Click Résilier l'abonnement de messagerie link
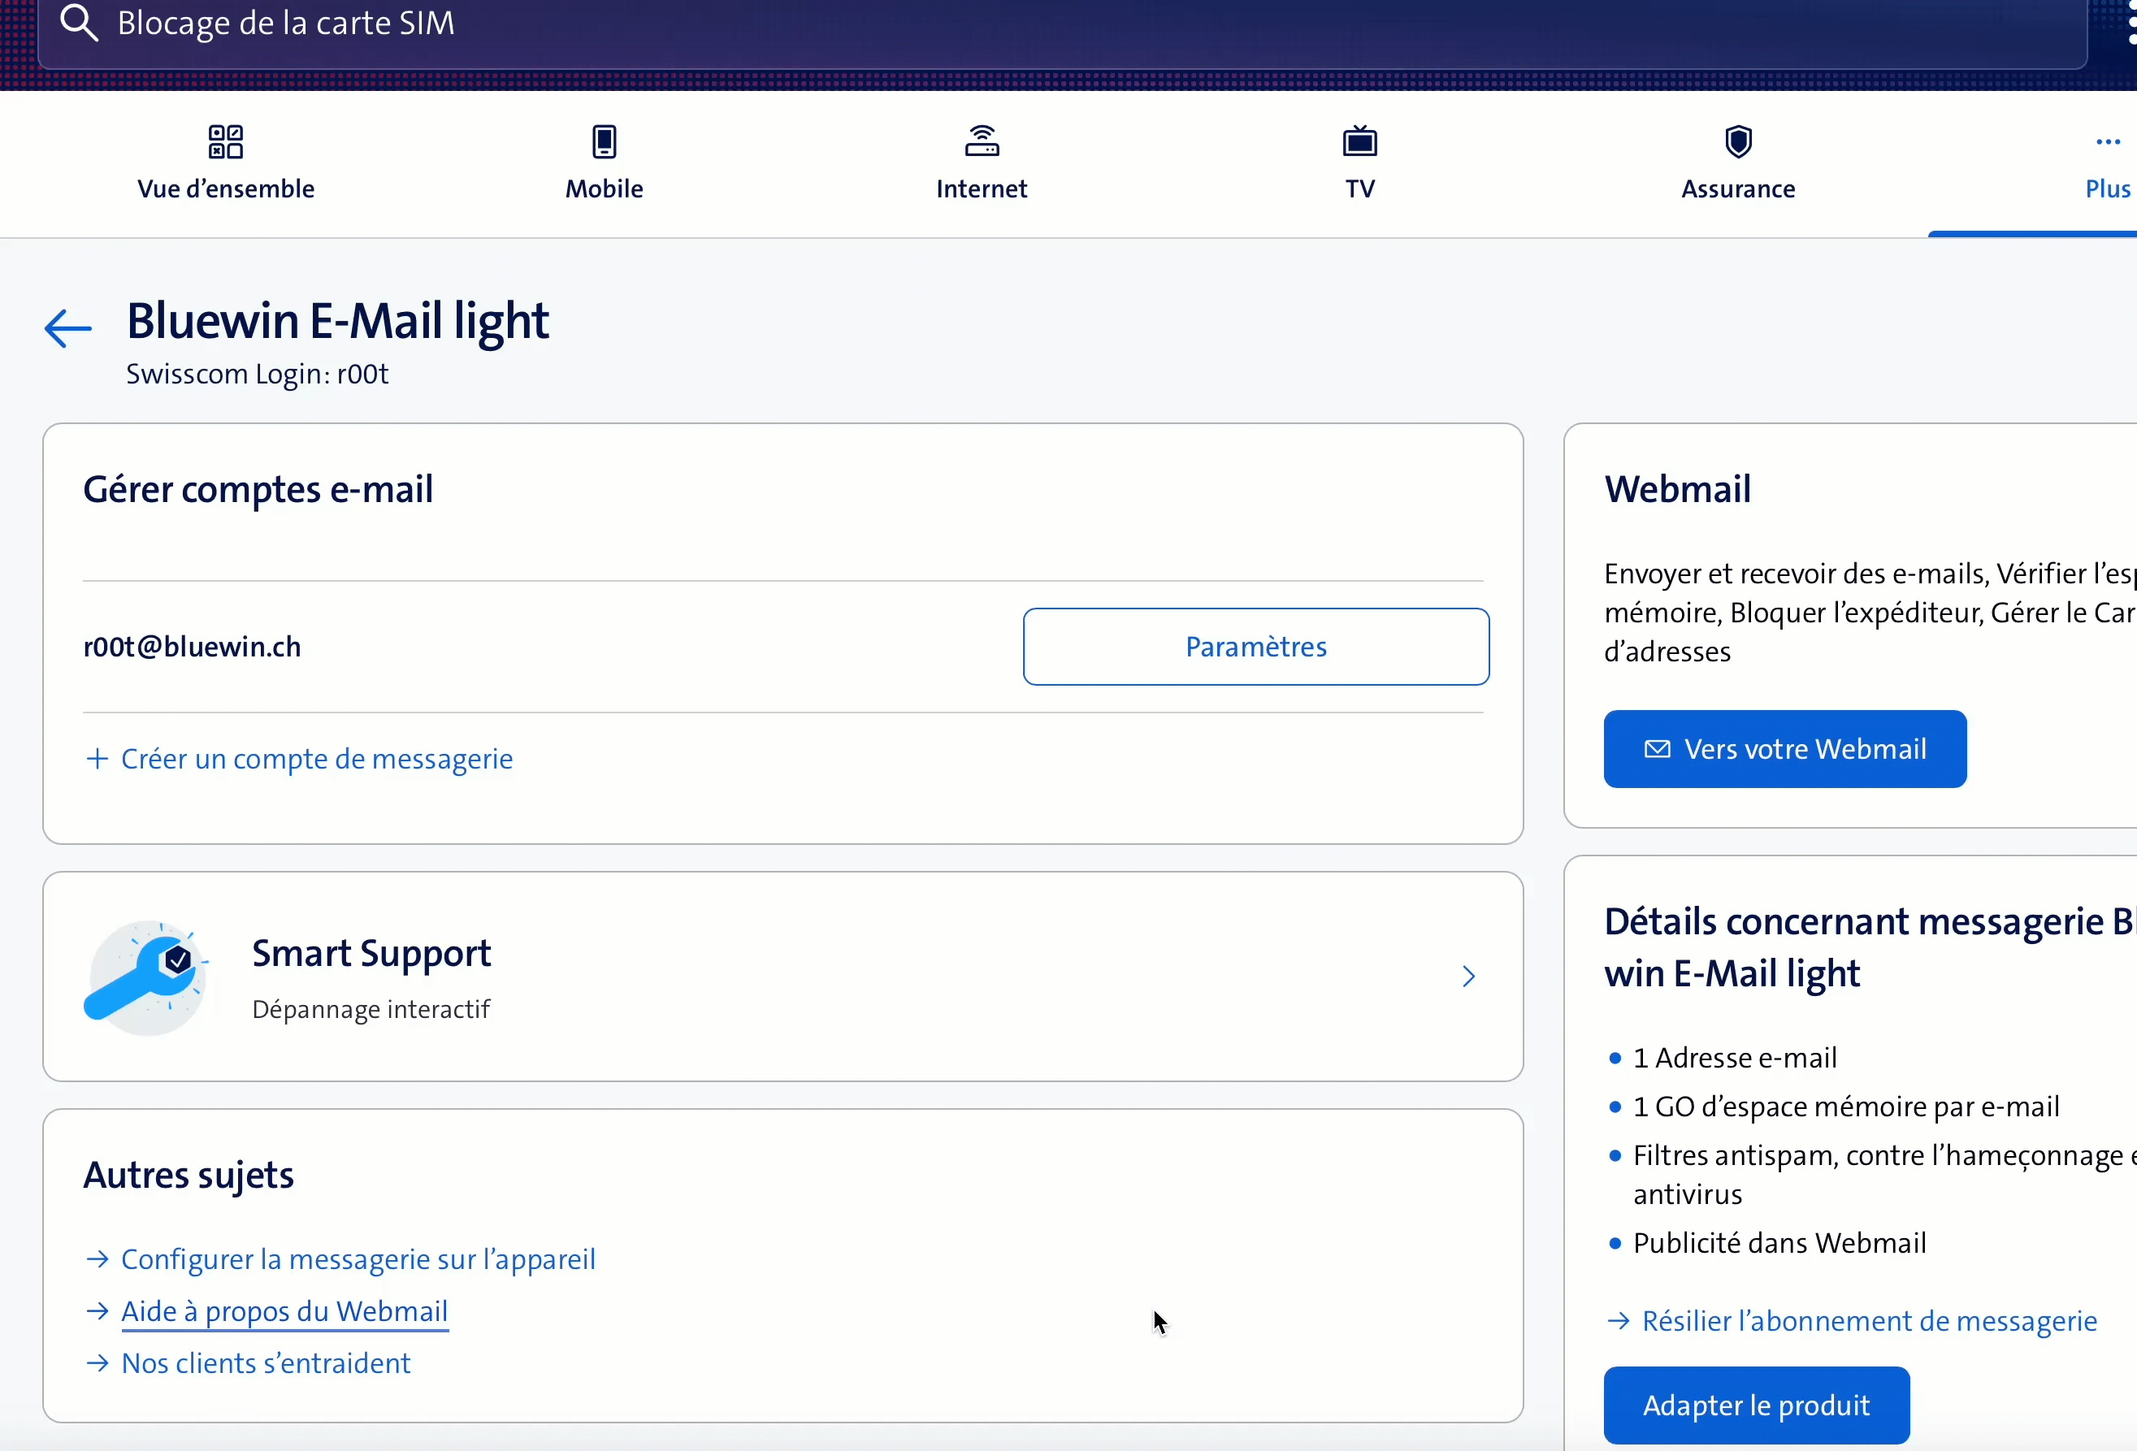 (1869, 1320)
